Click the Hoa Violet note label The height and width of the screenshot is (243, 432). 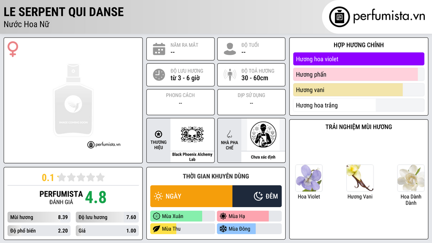309,197
